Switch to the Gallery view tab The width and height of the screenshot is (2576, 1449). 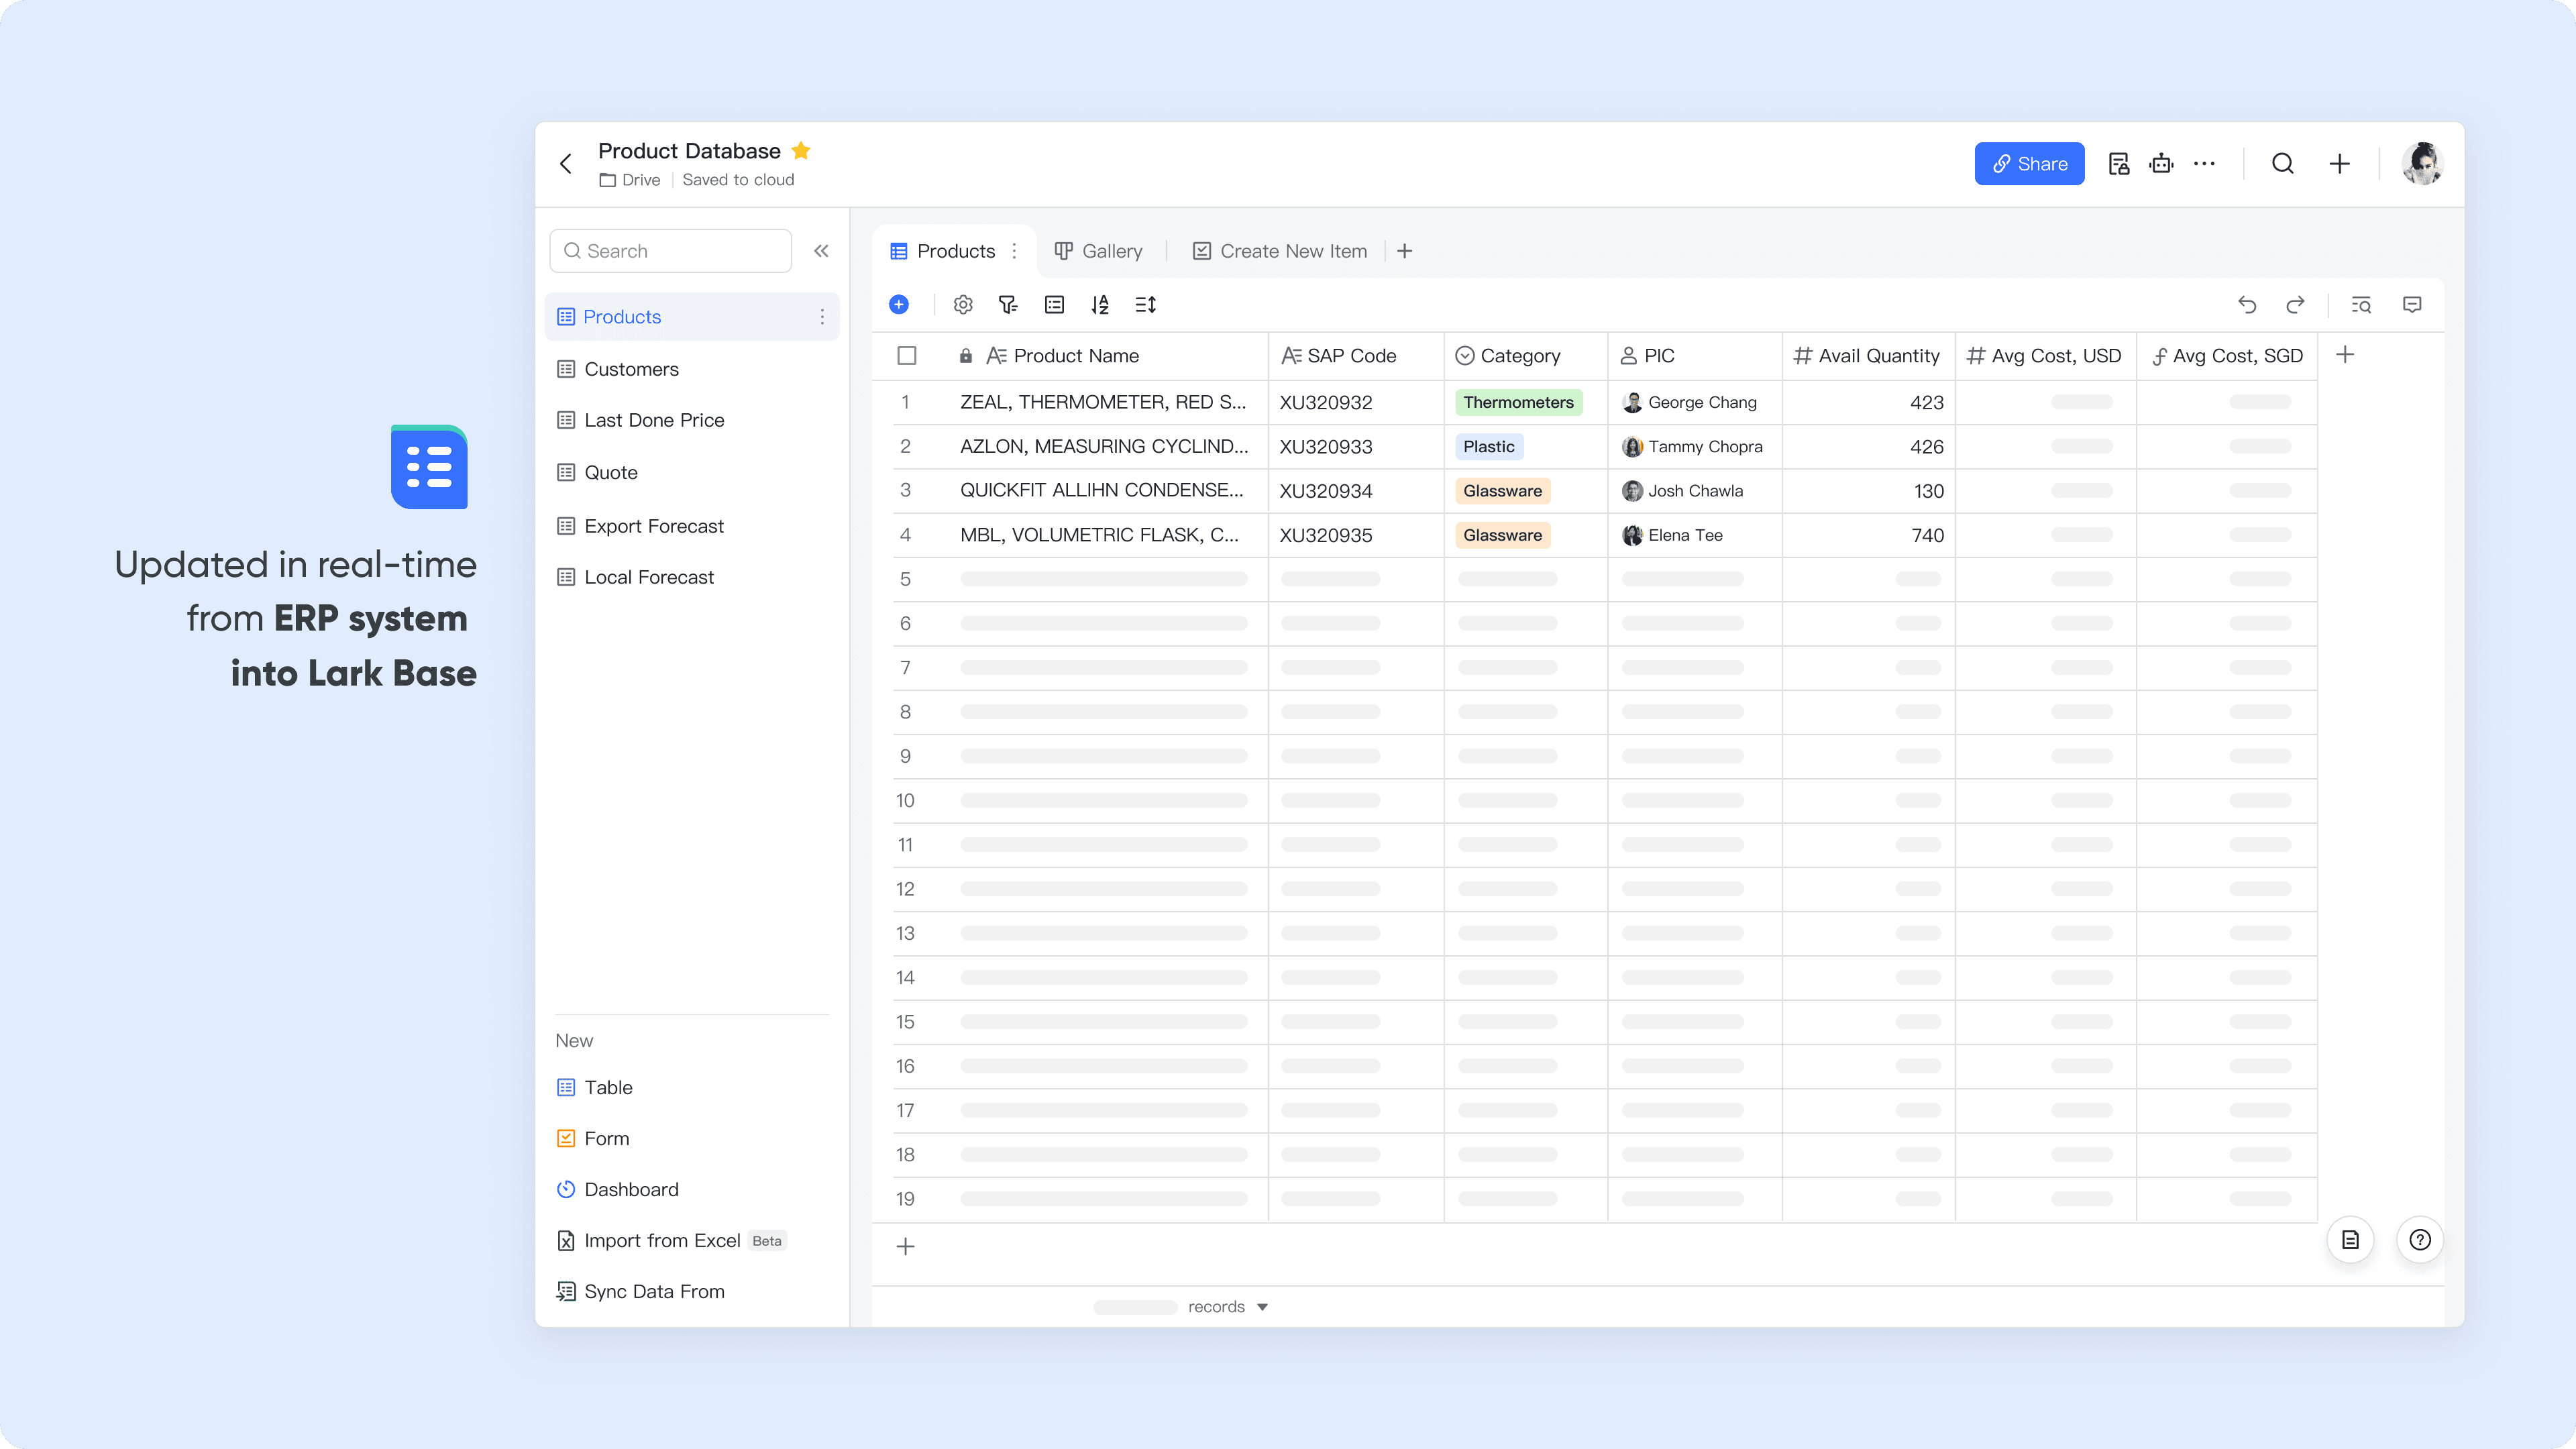[x=1100, y=251]
